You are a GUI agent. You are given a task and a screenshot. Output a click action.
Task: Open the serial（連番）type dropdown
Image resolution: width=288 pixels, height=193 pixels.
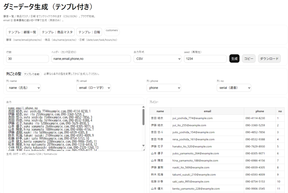tap(234, 88)
